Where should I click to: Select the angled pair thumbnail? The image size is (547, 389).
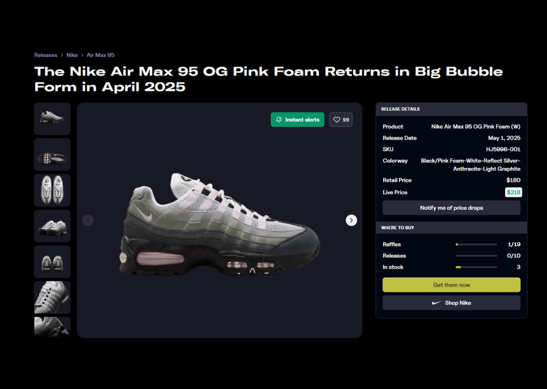52,226
